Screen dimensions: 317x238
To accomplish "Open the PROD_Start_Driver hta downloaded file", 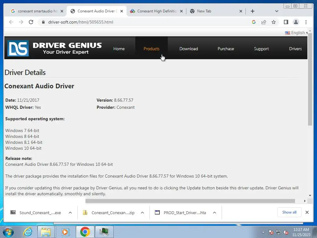I will [x=185, y=213].
